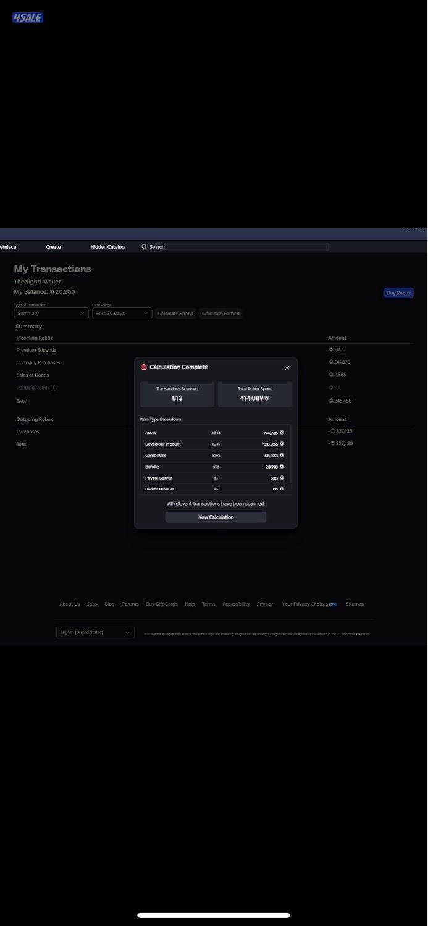Image resolution: width=428 pixels, height=926 pixels.
Task: Select the Asset x346 row label
Action: point(150,433)
